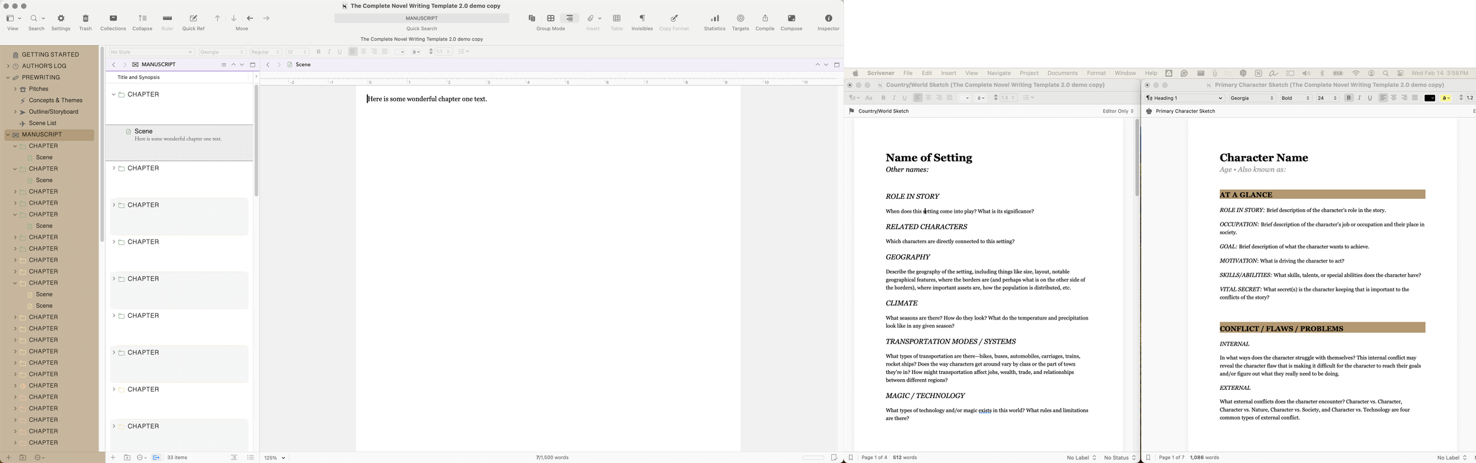Open the Documents menu

click(x=1063, y=74)
